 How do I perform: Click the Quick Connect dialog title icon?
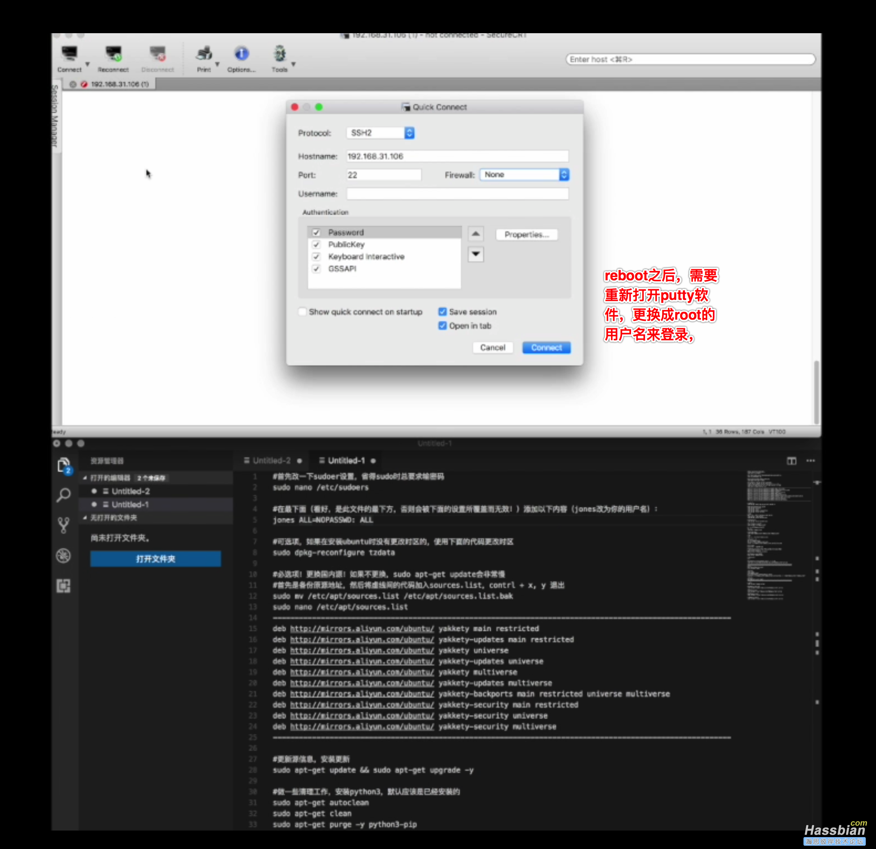(406, 107)
